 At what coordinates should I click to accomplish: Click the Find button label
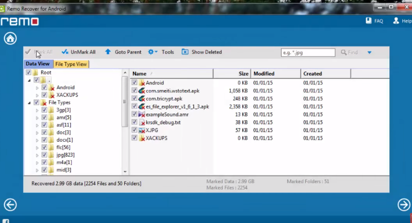(353, 52)
